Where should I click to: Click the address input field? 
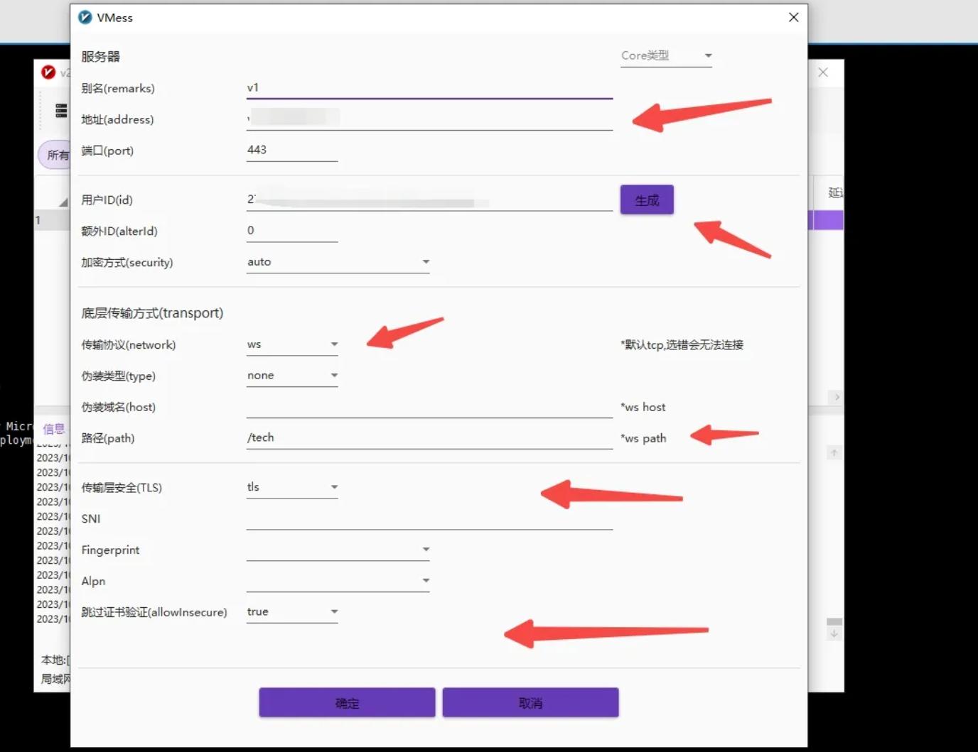429,119
